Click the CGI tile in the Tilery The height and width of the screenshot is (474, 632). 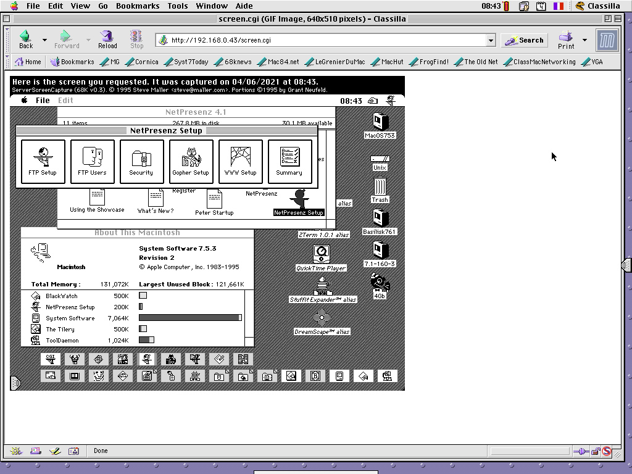point(51,359)
